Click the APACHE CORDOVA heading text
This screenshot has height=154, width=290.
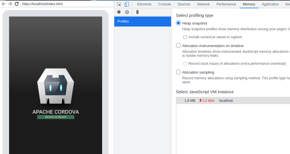coord(56,112)
